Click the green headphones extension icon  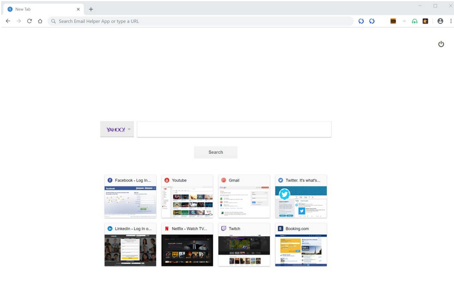coord(414,21)
